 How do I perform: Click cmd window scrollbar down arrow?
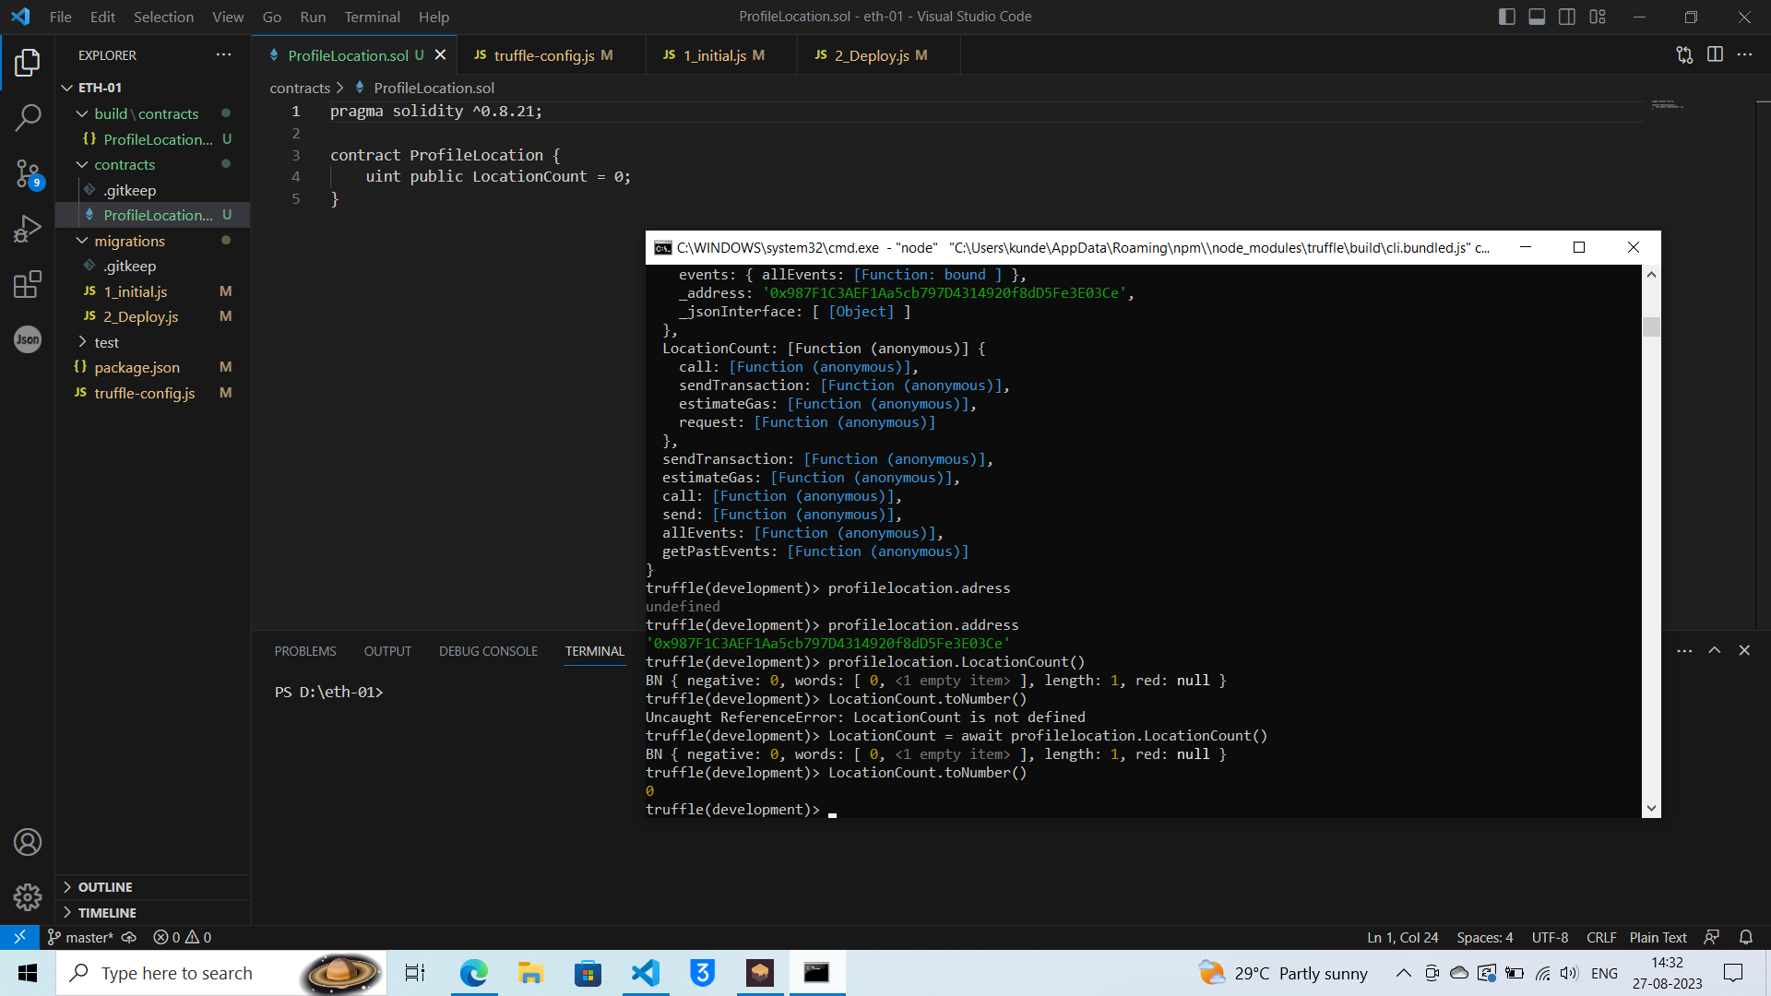(1651, 808)
